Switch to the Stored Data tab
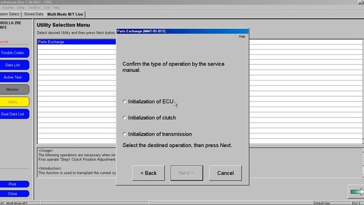This screenshot has width=364, height=205. 34,14
